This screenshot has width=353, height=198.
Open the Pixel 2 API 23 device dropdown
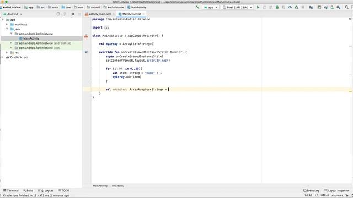tap(238, 7)
